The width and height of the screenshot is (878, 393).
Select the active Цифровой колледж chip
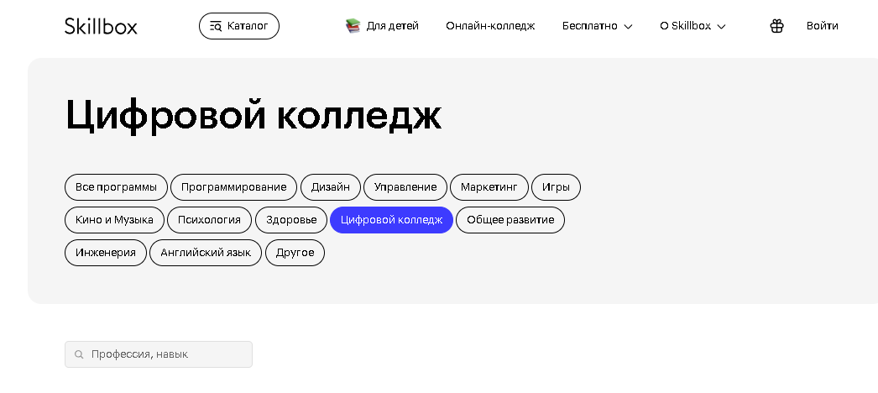(x=391, y=220)
